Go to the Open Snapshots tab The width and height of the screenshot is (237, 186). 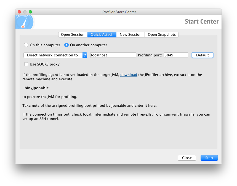pyautogui.click(x=162, y=34)
